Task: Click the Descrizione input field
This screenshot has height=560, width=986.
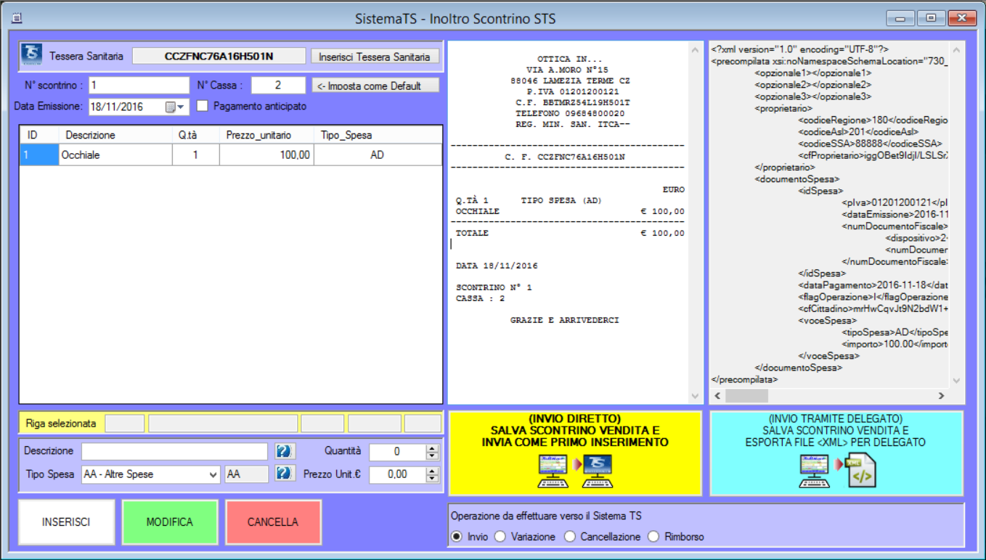Action: point(174,451)
